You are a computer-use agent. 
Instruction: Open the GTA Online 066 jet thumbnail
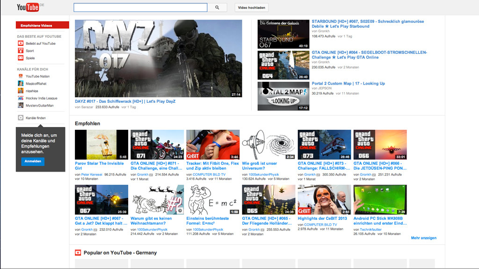(380, 145)
